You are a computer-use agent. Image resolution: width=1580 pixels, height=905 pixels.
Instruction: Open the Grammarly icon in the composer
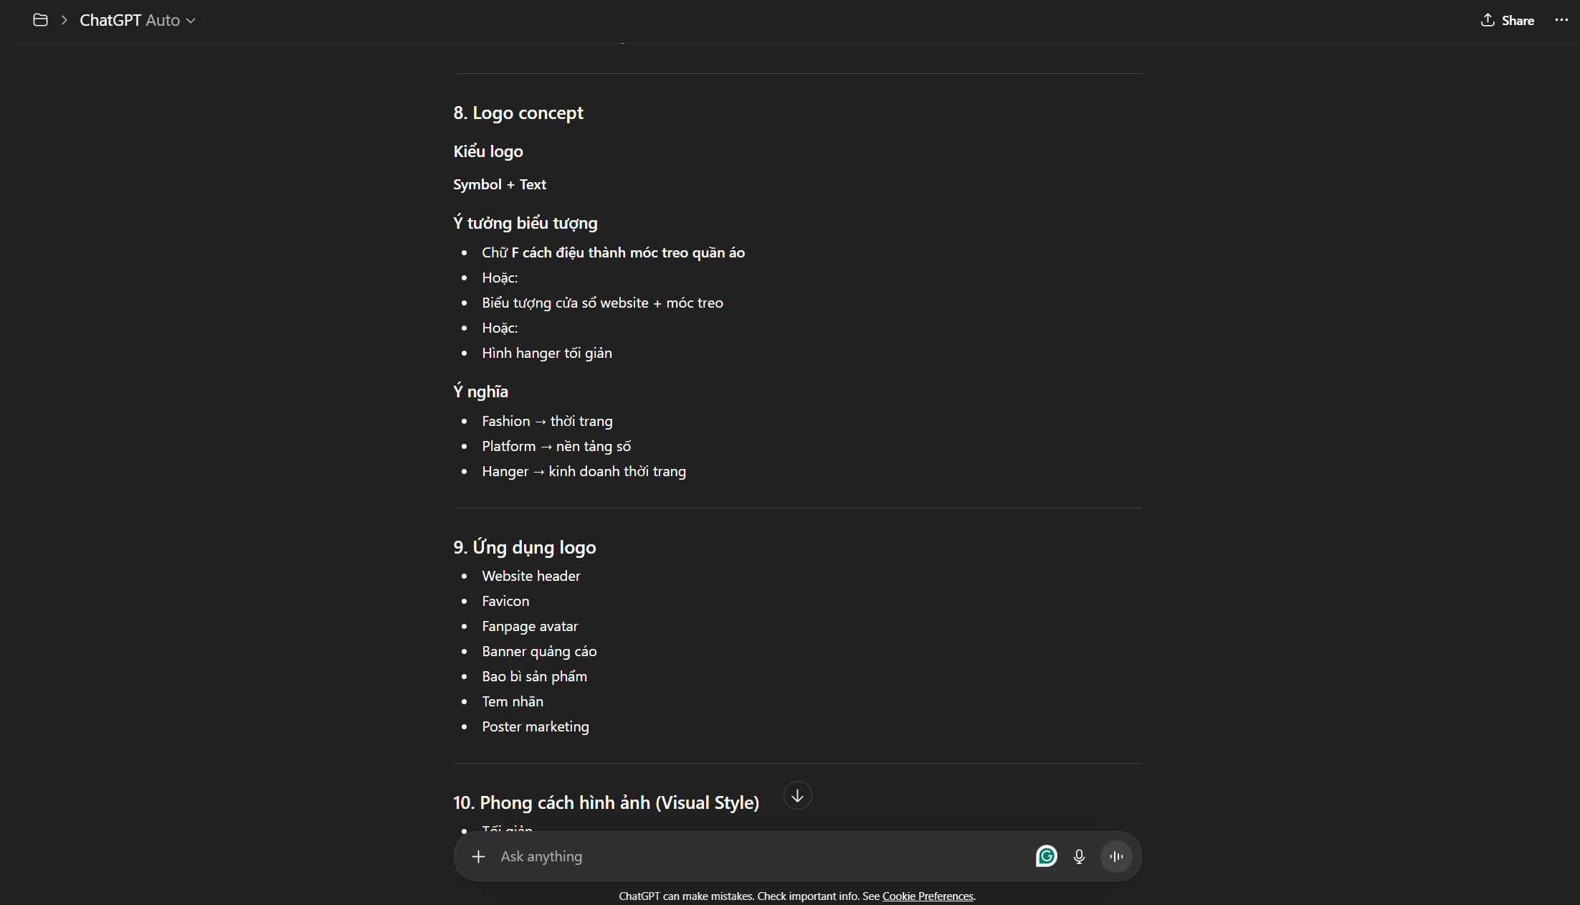click(1046, 856)
